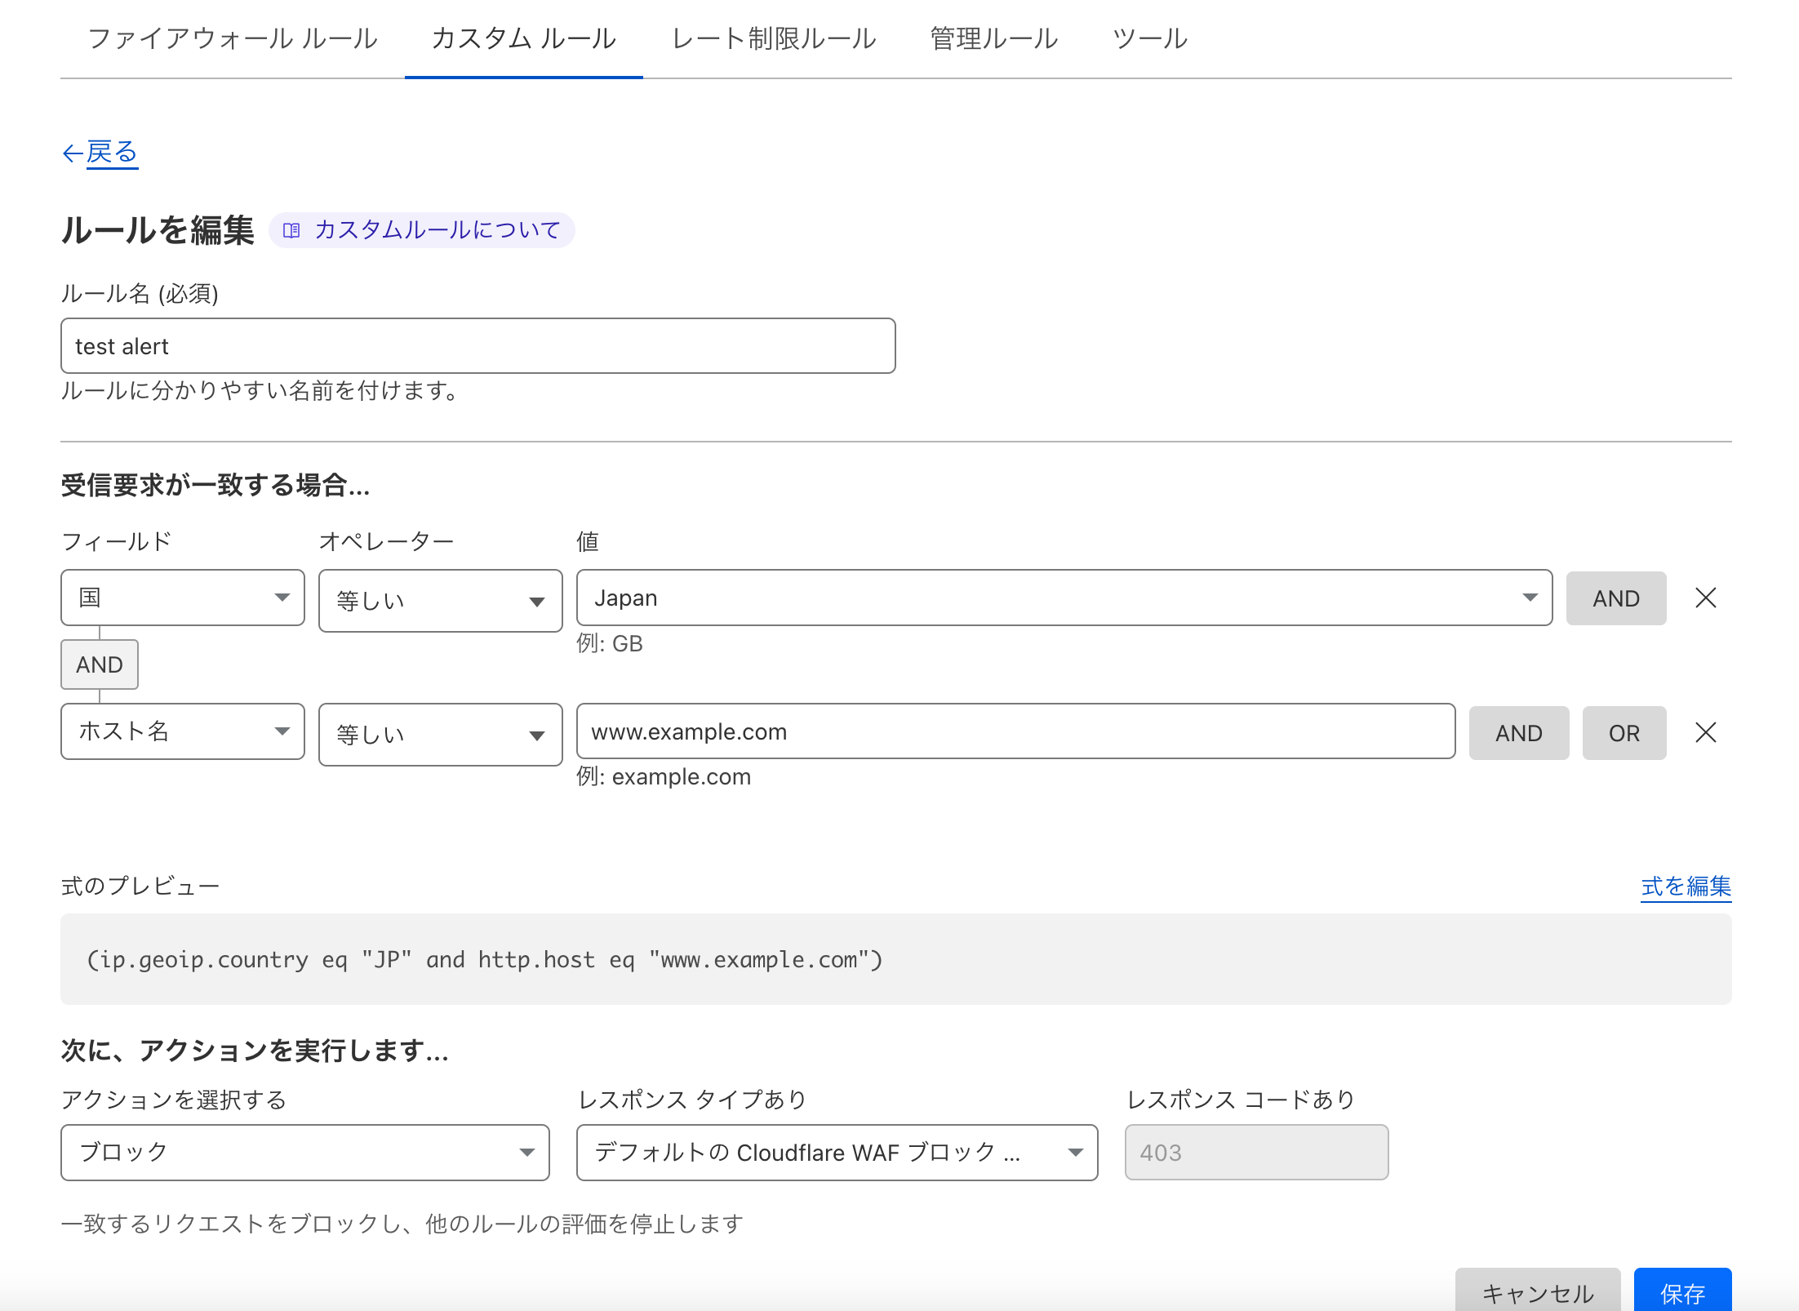Click the rule name field containing test alert
Viewport: 1799px width, 1311px height.
click(478, 345)
